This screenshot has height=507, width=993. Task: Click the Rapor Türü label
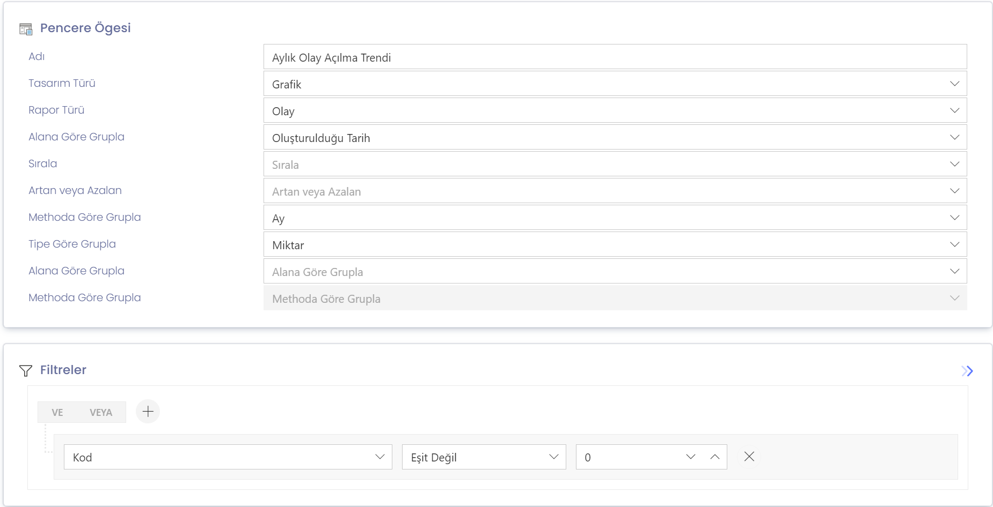click(56, 110)
